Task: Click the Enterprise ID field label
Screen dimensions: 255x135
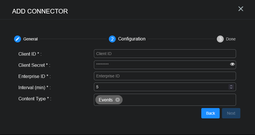Action: 34,76
